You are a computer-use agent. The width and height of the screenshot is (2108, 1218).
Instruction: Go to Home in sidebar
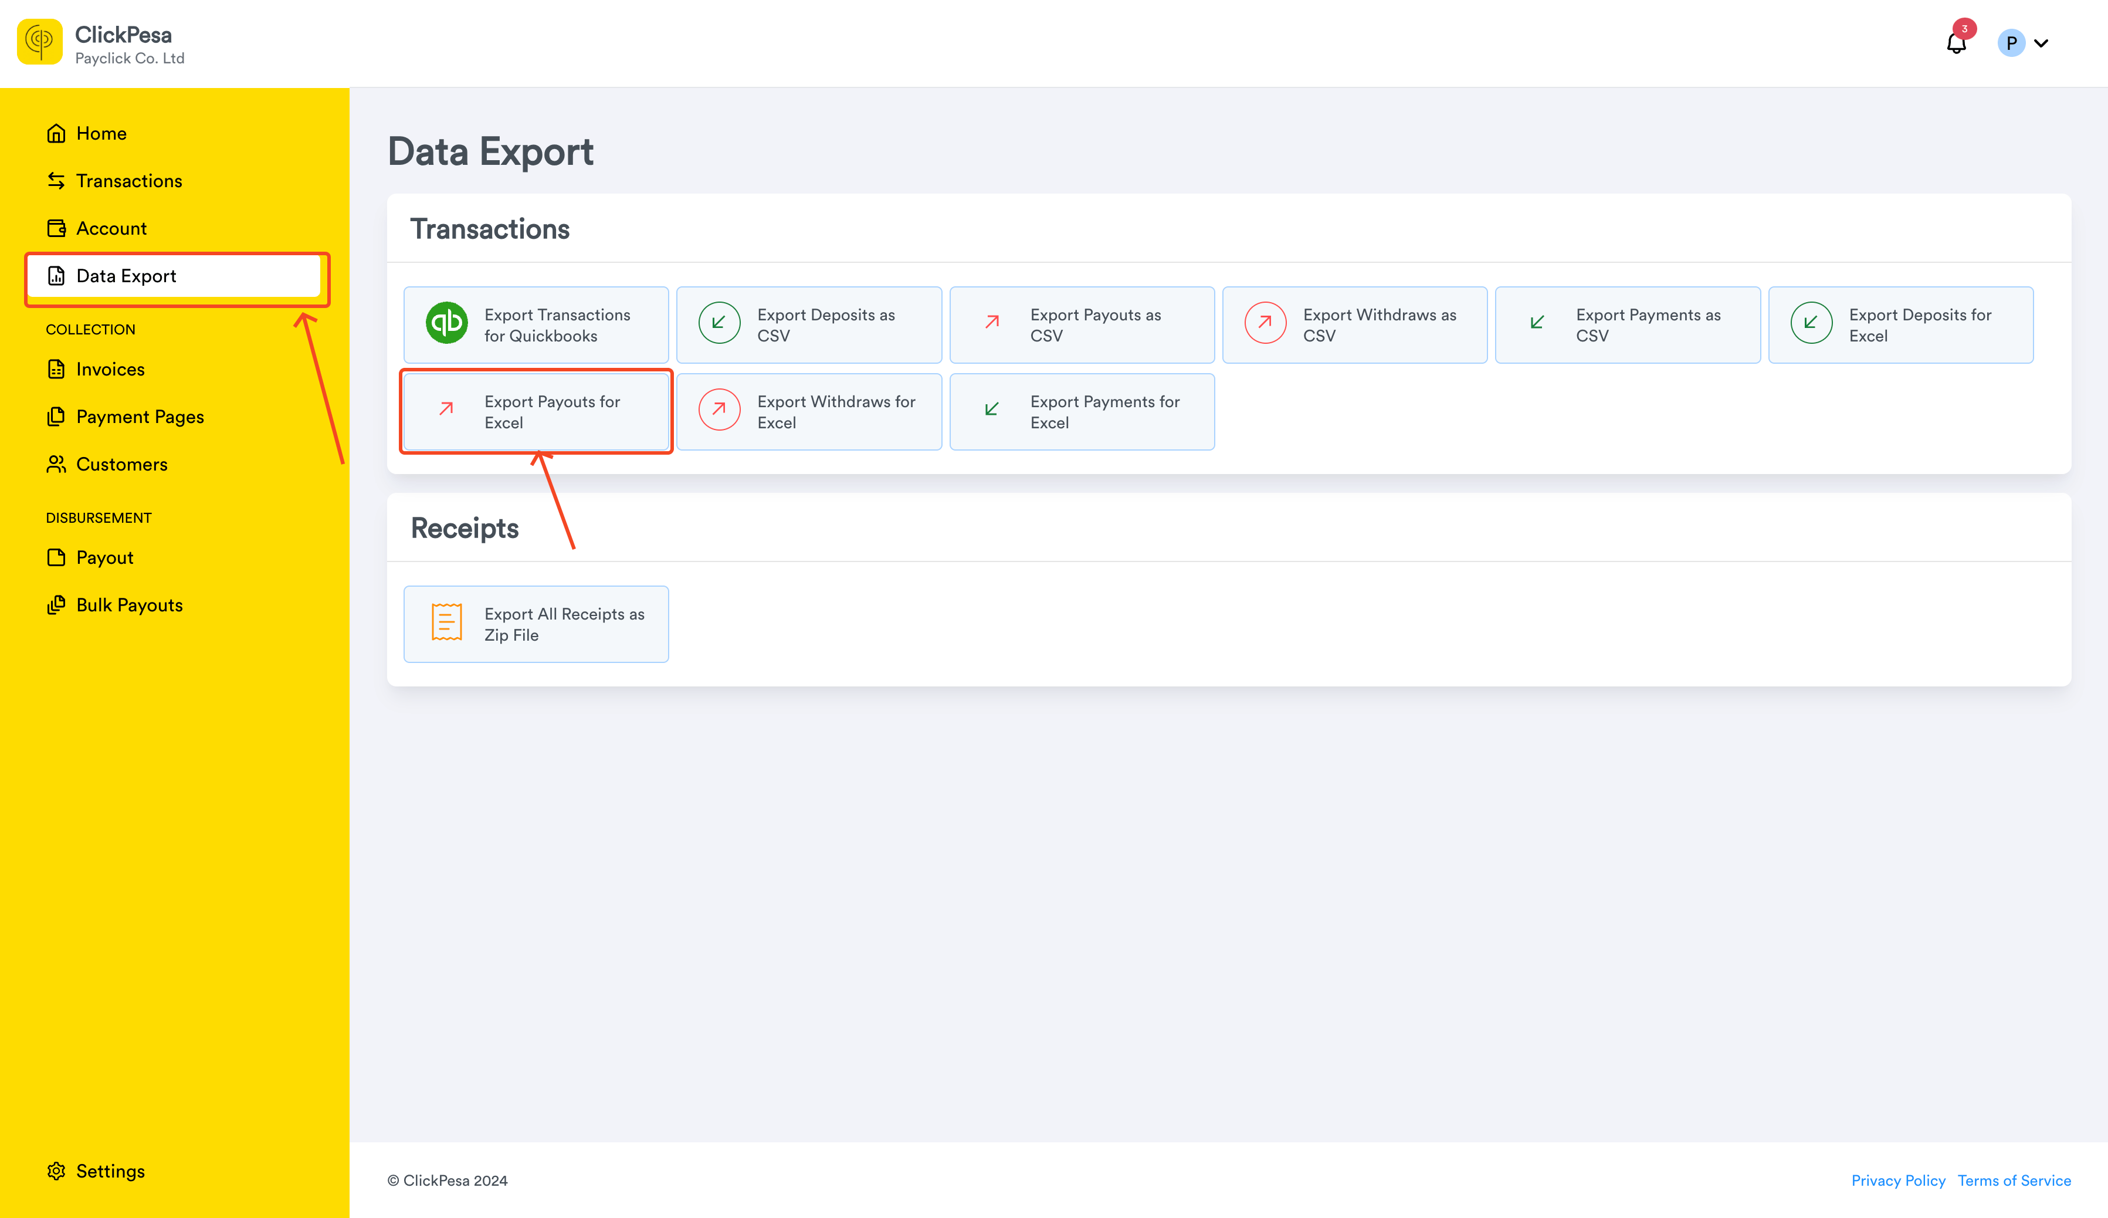[x=174, y=134]
